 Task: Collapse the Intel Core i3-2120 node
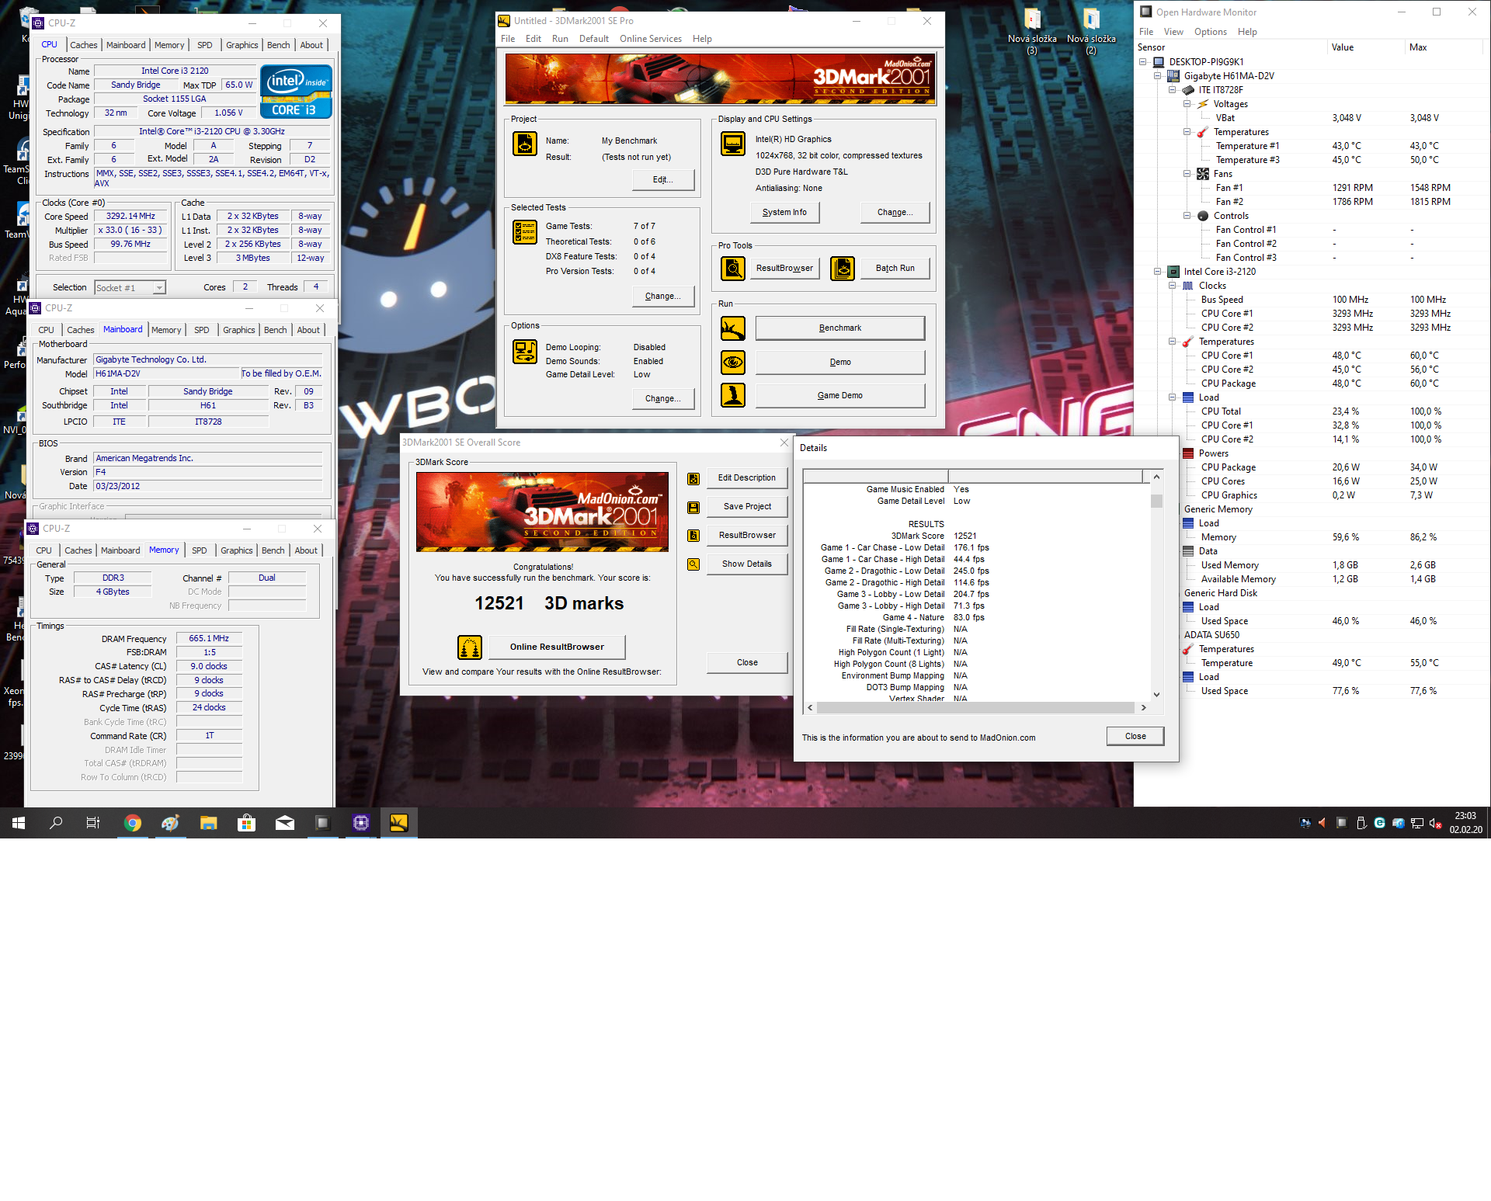pos(1158,272)
